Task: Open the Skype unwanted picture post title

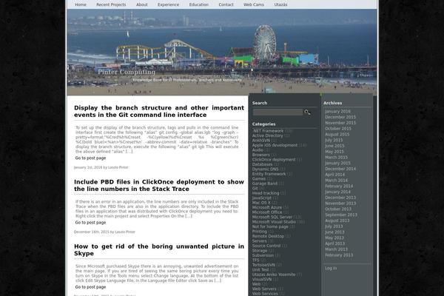Action: (159, 250)
